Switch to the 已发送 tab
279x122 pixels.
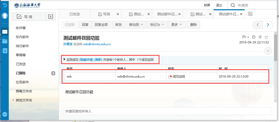point(74,14)
